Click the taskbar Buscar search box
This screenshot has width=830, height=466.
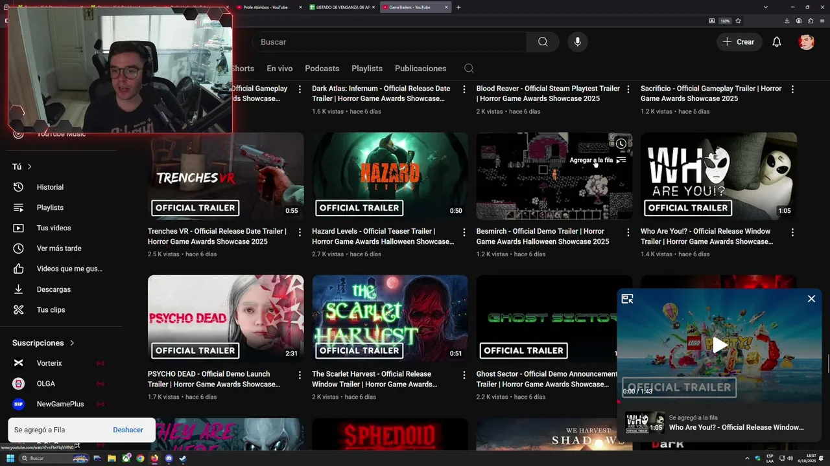tap(54, 458)
